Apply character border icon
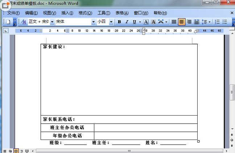 [146, 22]
